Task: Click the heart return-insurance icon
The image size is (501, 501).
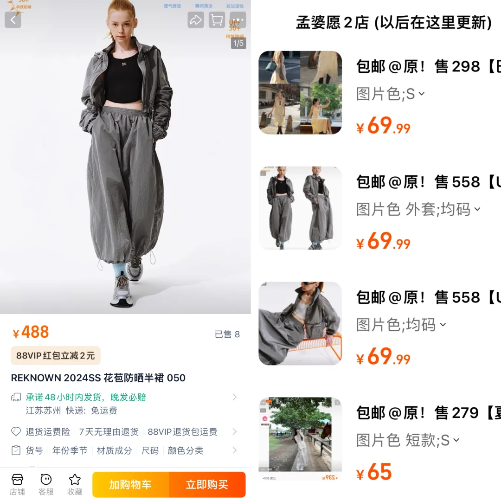Action: click(x=16, y=432)
